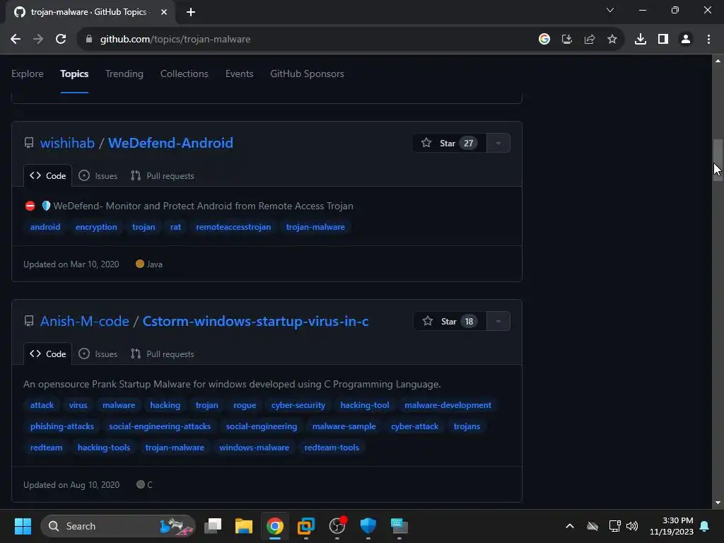
Task: Open Anish-M-code user profile link
Action: pyautogui.click(x=85, y=322)
